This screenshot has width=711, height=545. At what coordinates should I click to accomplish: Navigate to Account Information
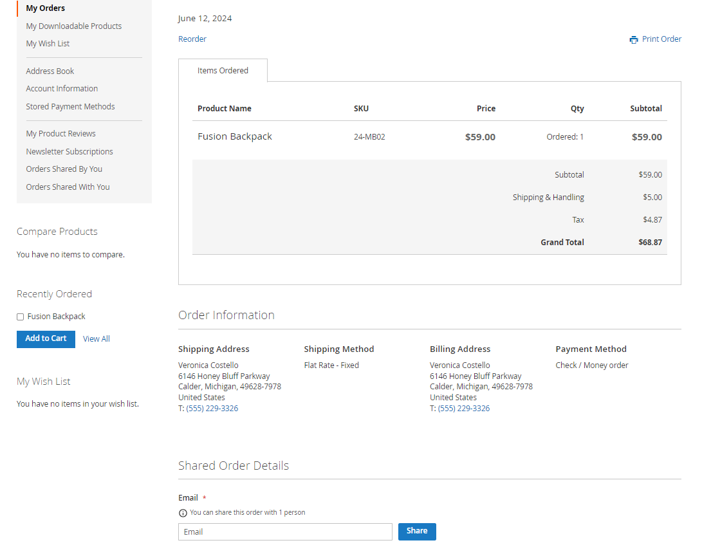point(62,89)
